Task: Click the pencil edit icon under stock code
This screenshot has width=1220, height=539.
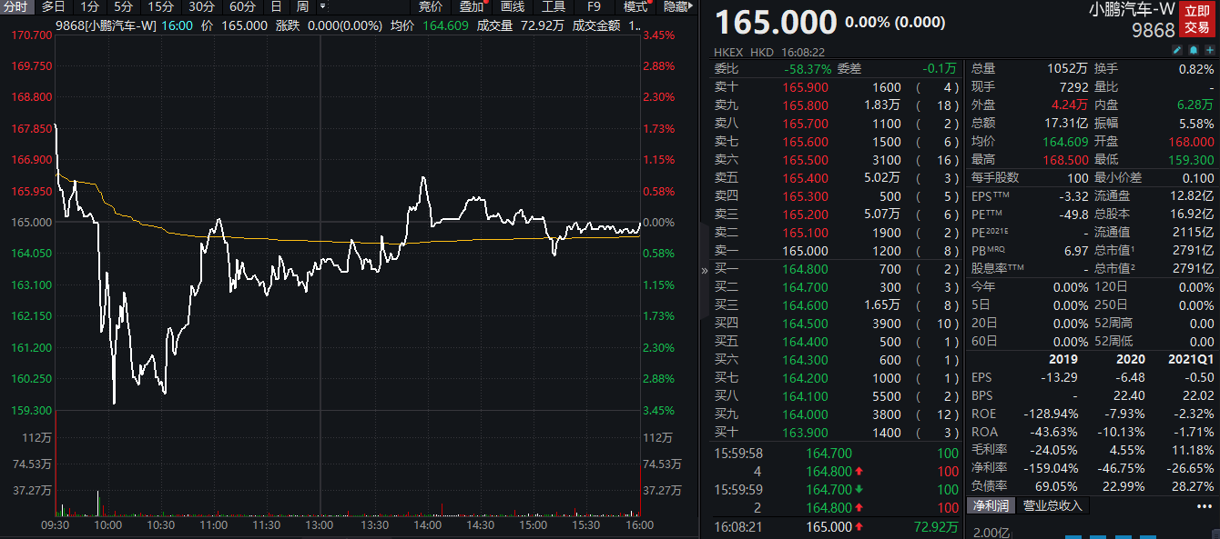Action: click(1176, 49)
